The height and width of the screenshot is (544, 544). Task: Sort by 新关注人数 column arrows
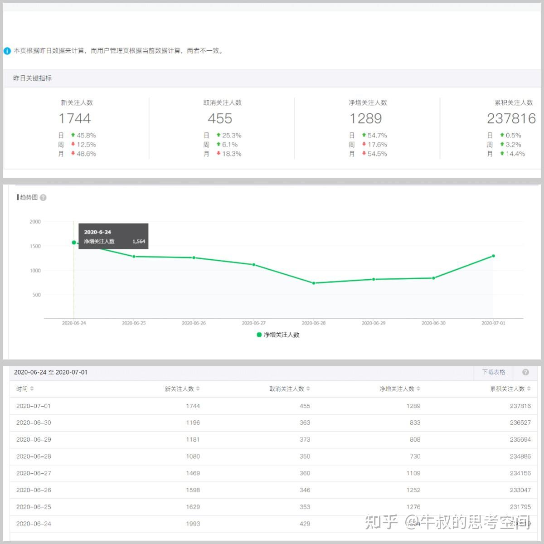198,389
